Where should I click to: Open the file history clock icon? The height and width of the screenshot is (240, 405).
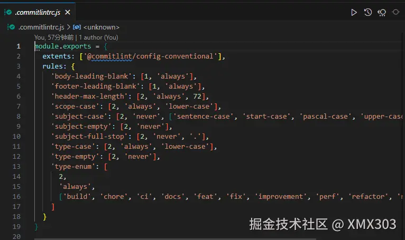(368, 12)
